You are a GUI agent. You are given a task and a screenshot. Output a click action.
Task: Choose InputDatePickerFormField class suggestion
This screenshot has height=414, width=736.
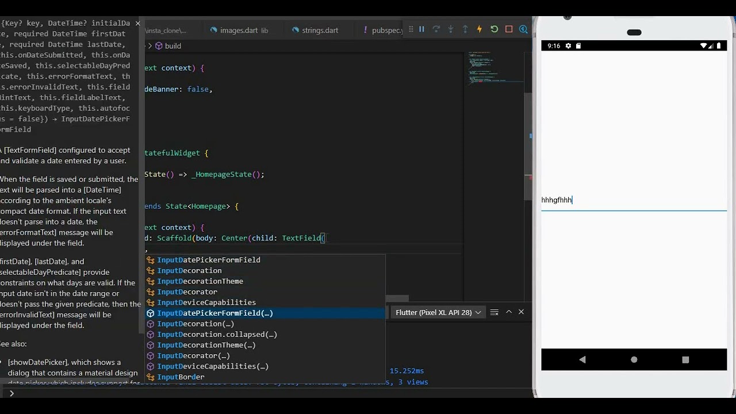click(x=265, y=260)
